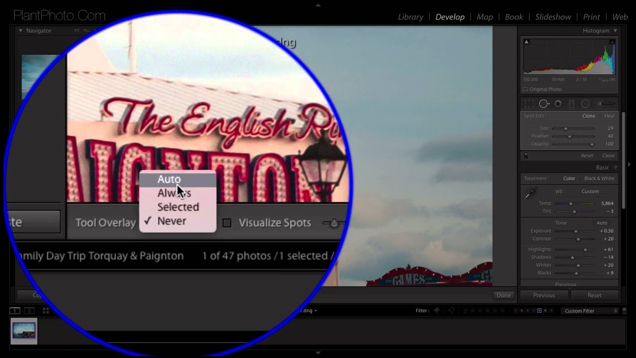Hide top module panel via arrow
This screenshot has width=636, height=358.
click(318, 5)
